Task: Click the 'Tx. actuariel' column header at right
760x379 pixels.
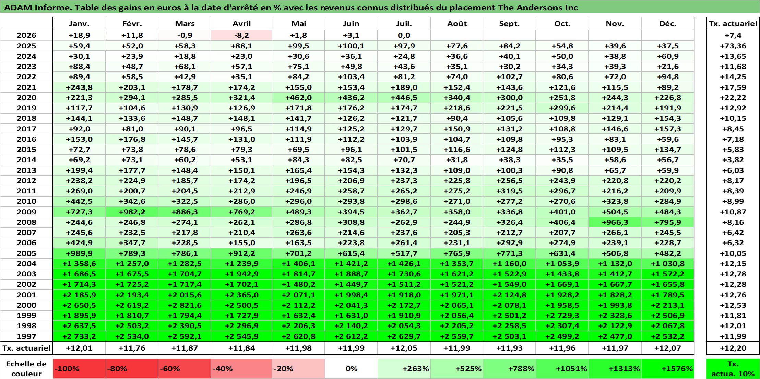Action: 733,24
